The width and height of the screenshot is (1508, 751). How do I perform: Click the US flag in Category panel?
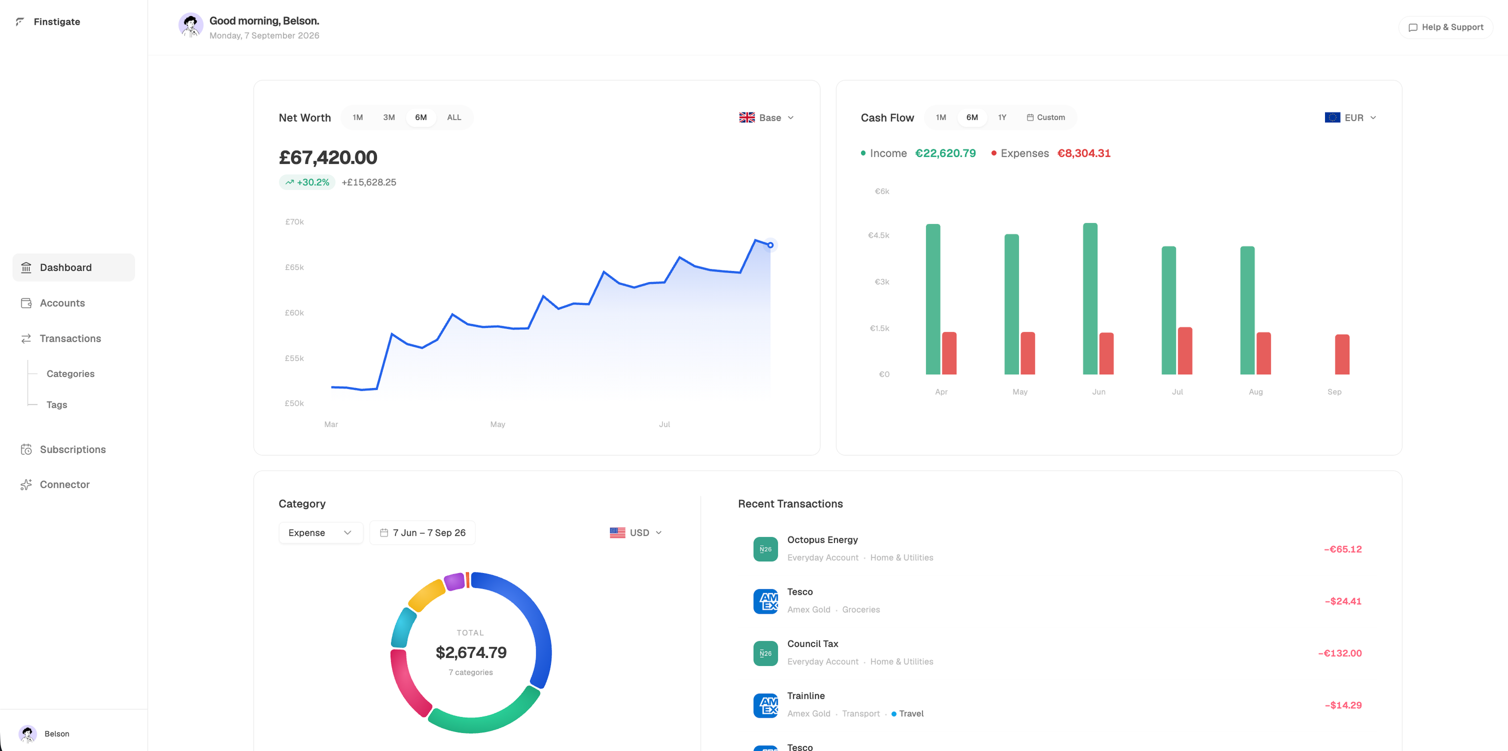pos(618,533)
